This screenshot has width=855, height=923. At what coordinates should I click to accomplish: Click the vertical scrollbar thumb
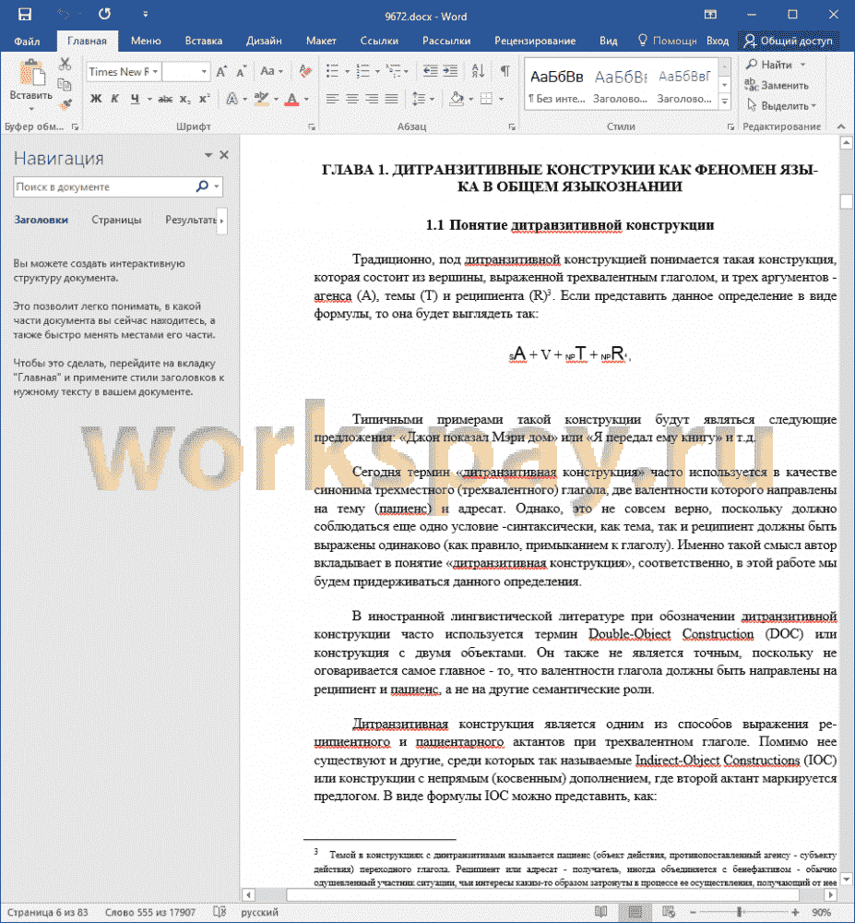[846, 201]
